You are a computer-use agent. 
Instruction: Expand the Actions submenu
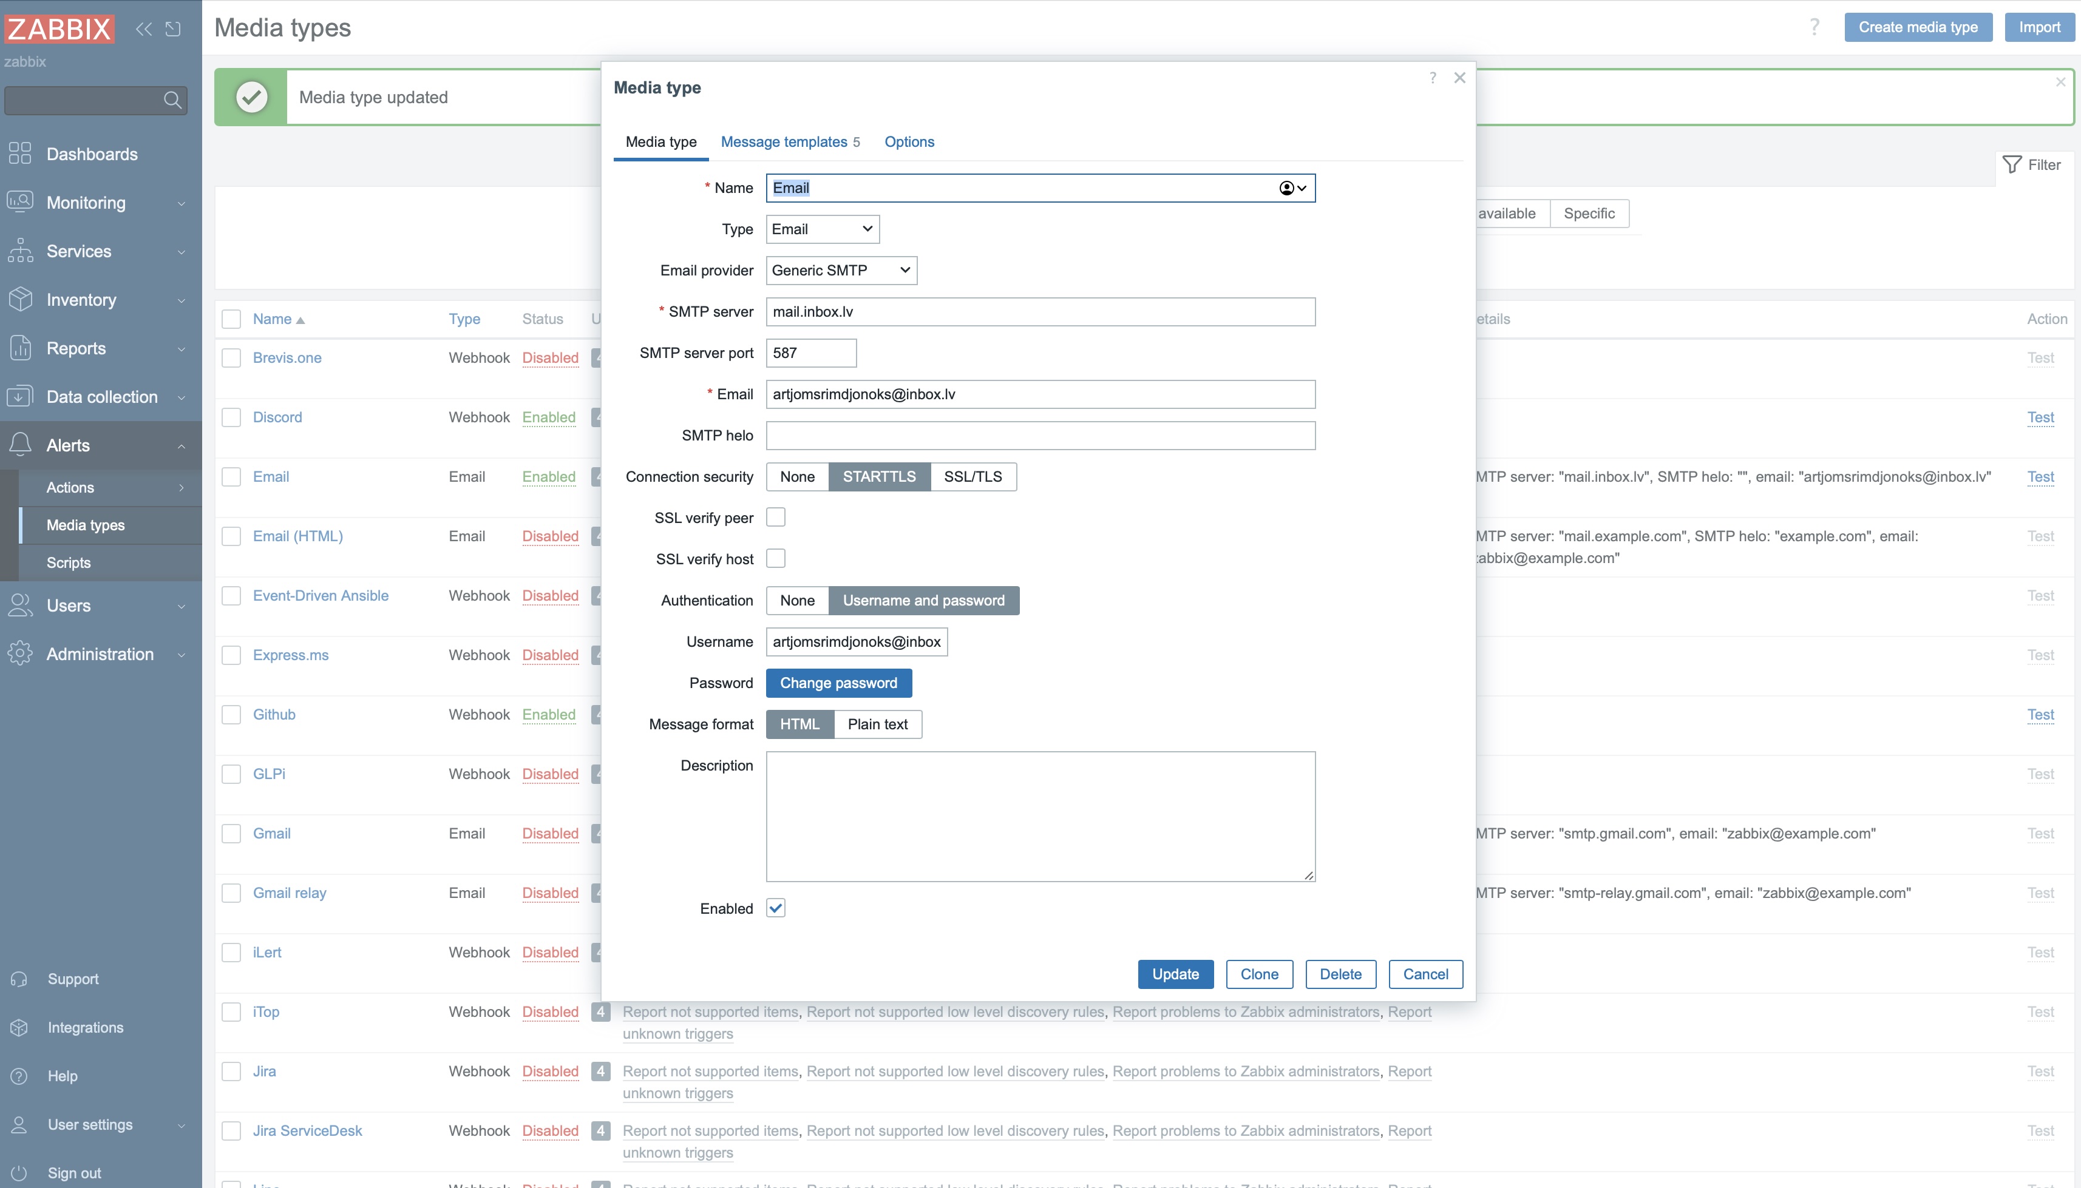(x=182, y=487)
